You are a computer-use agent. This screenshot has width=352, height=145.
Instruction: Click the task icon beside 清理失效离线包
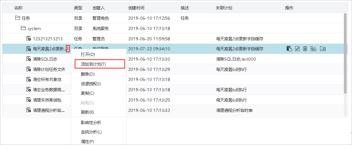click(x=28, y=100)
